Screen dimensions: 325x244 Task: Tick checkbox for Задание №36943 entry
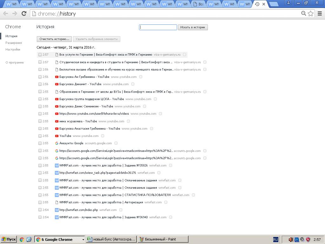pyautogui.click(x=40, y=217)
